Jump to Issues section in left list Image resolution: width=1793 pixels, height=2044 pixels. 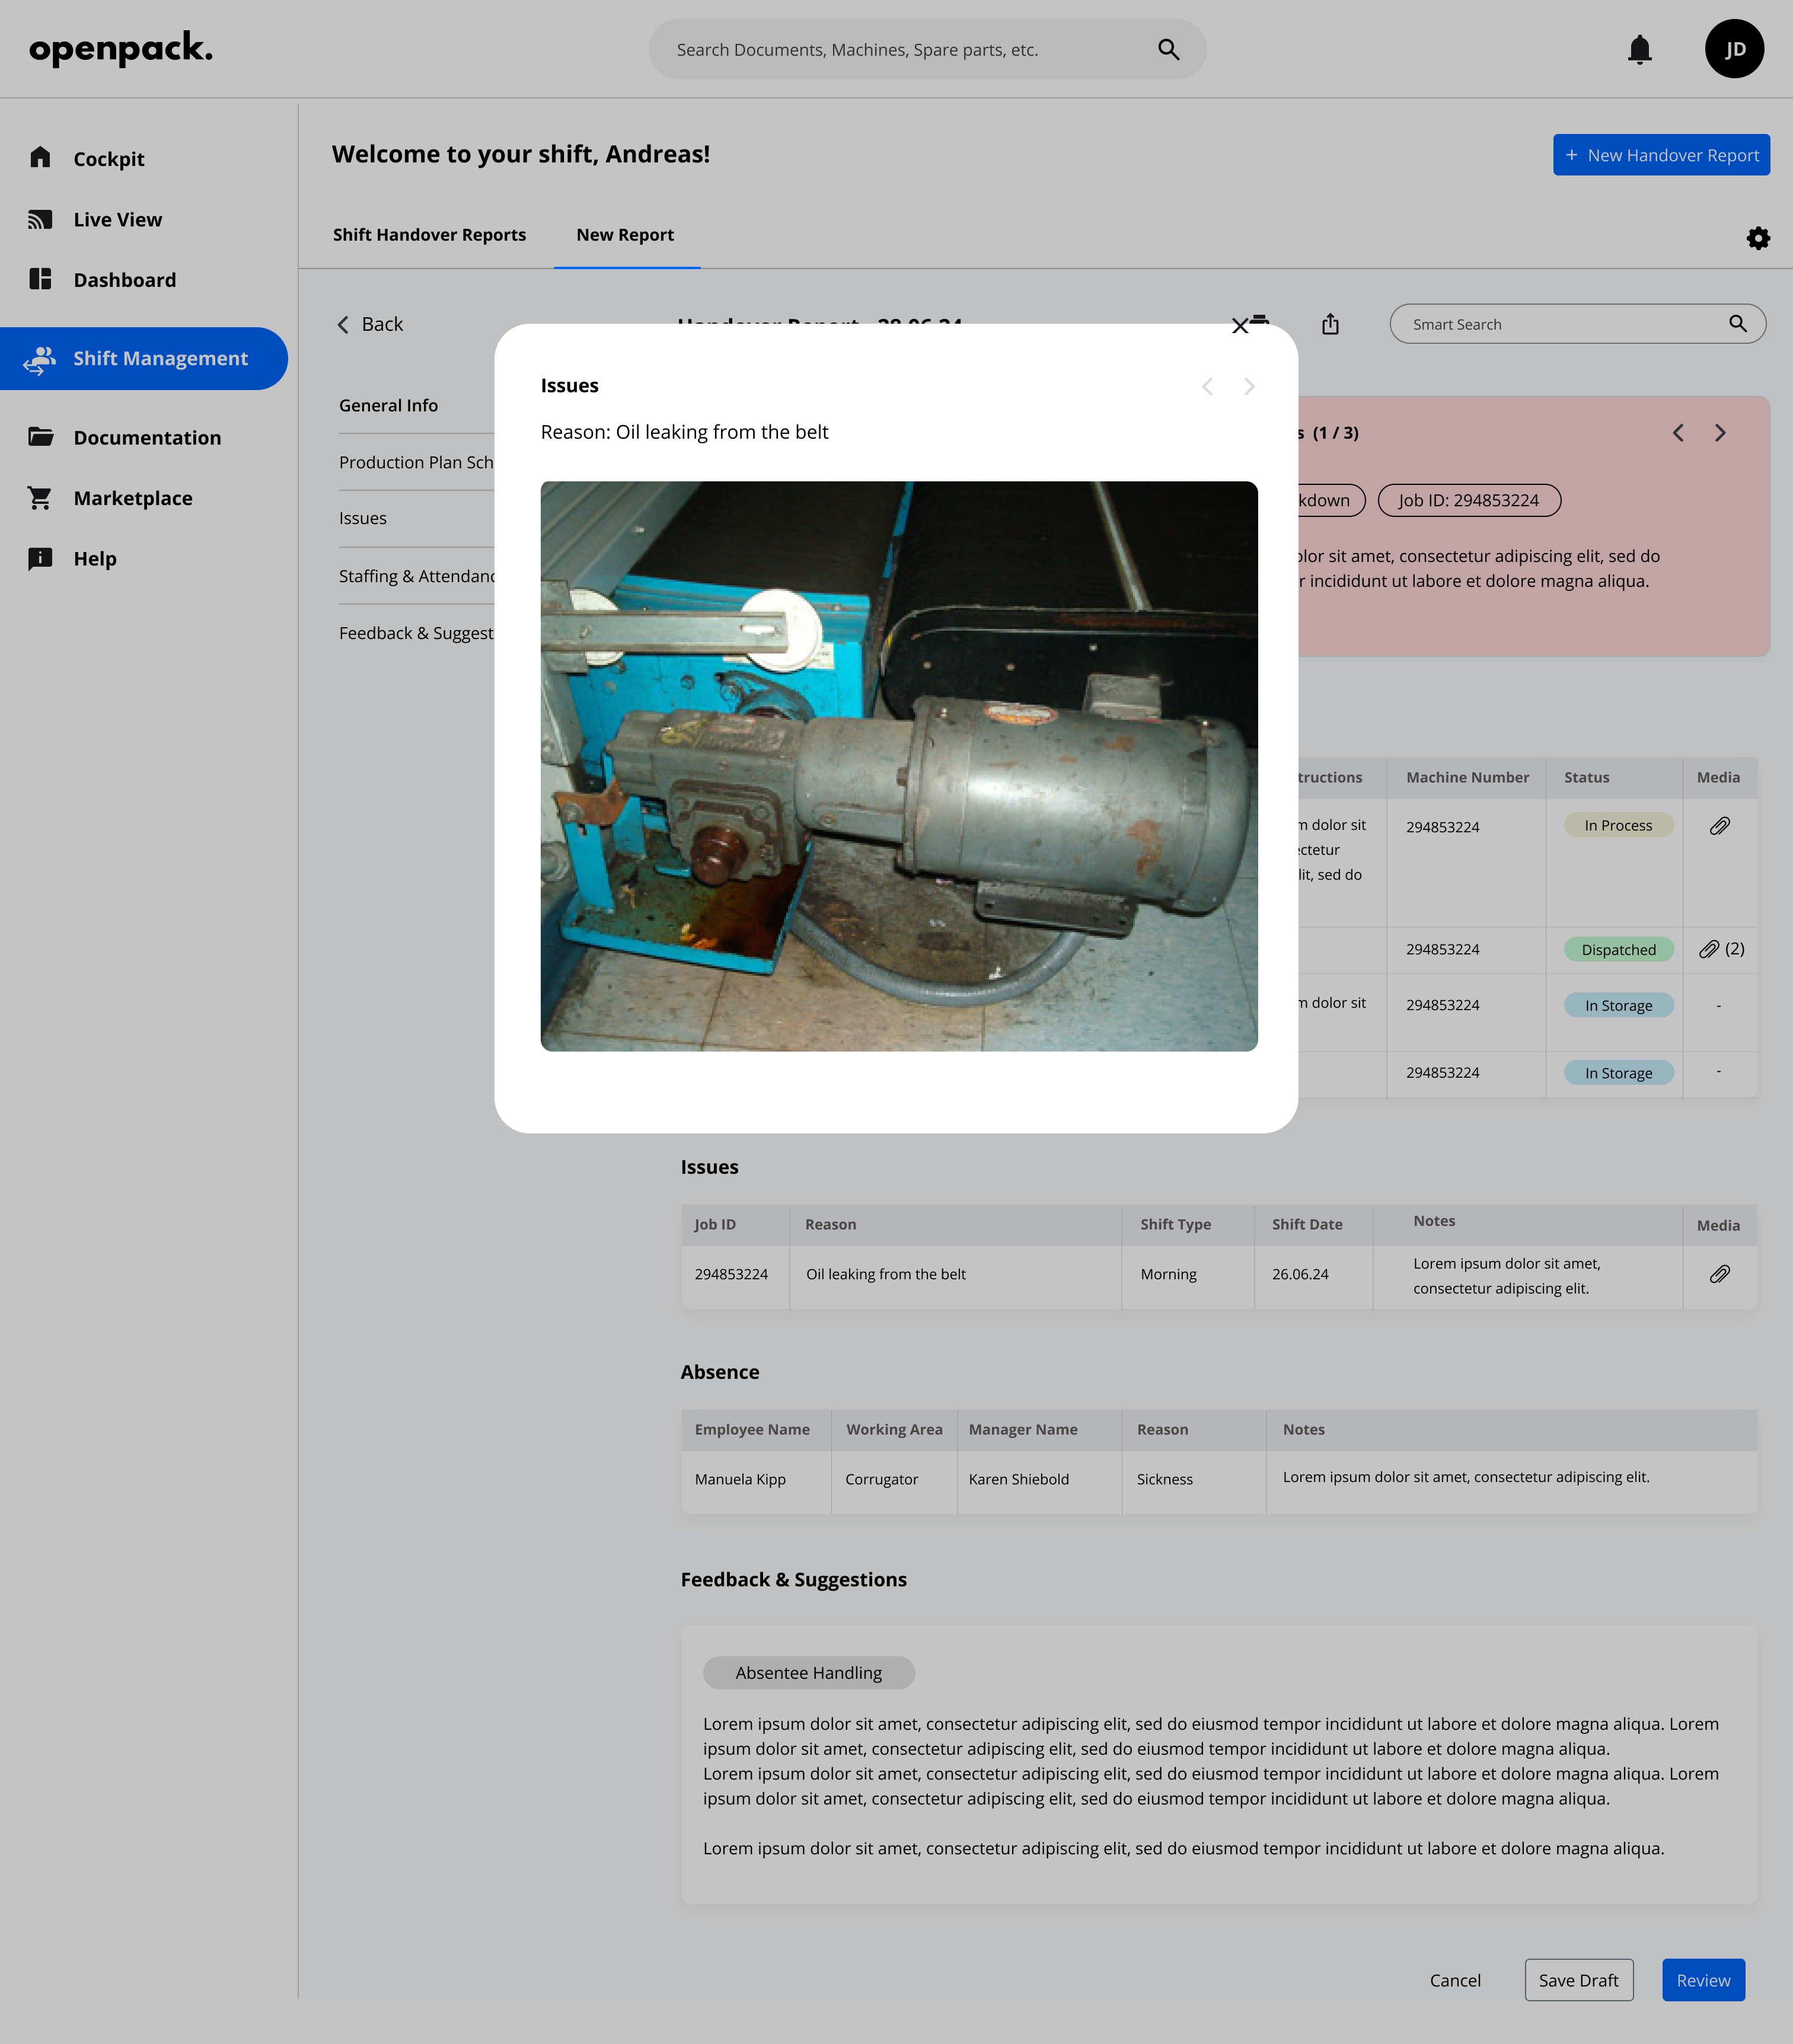point(362,518)
